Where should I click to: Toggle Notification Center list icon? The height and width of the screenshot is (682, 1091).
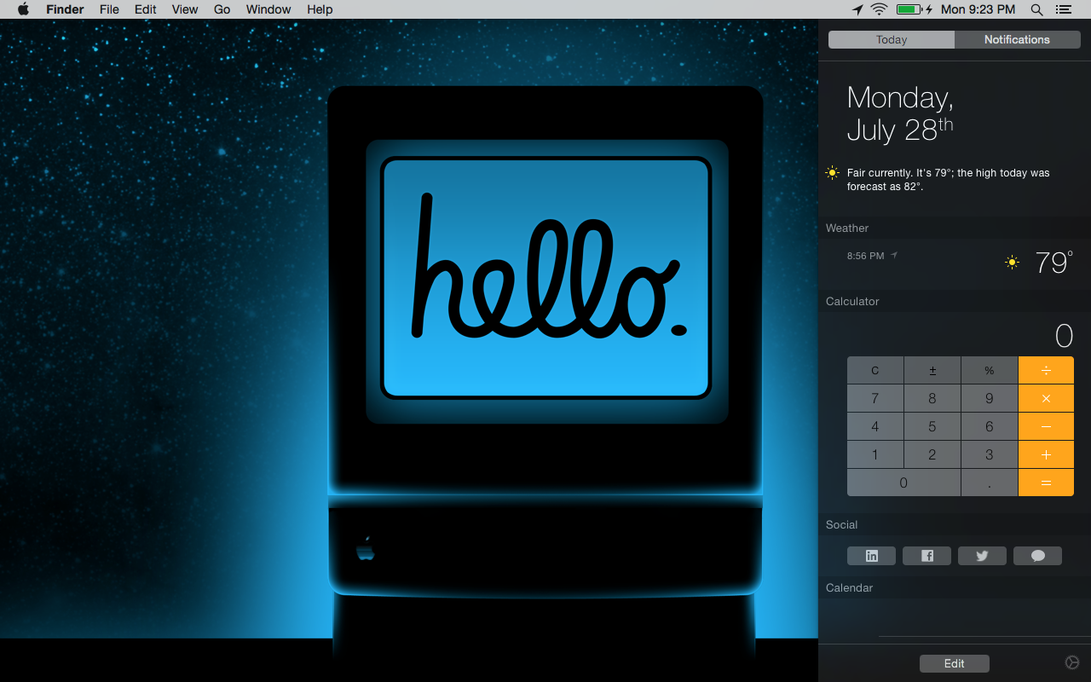1064,9
